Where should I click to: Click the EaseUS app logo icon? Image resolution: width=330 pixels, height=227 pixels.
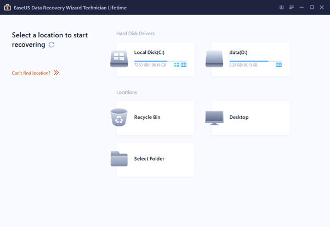7,8
